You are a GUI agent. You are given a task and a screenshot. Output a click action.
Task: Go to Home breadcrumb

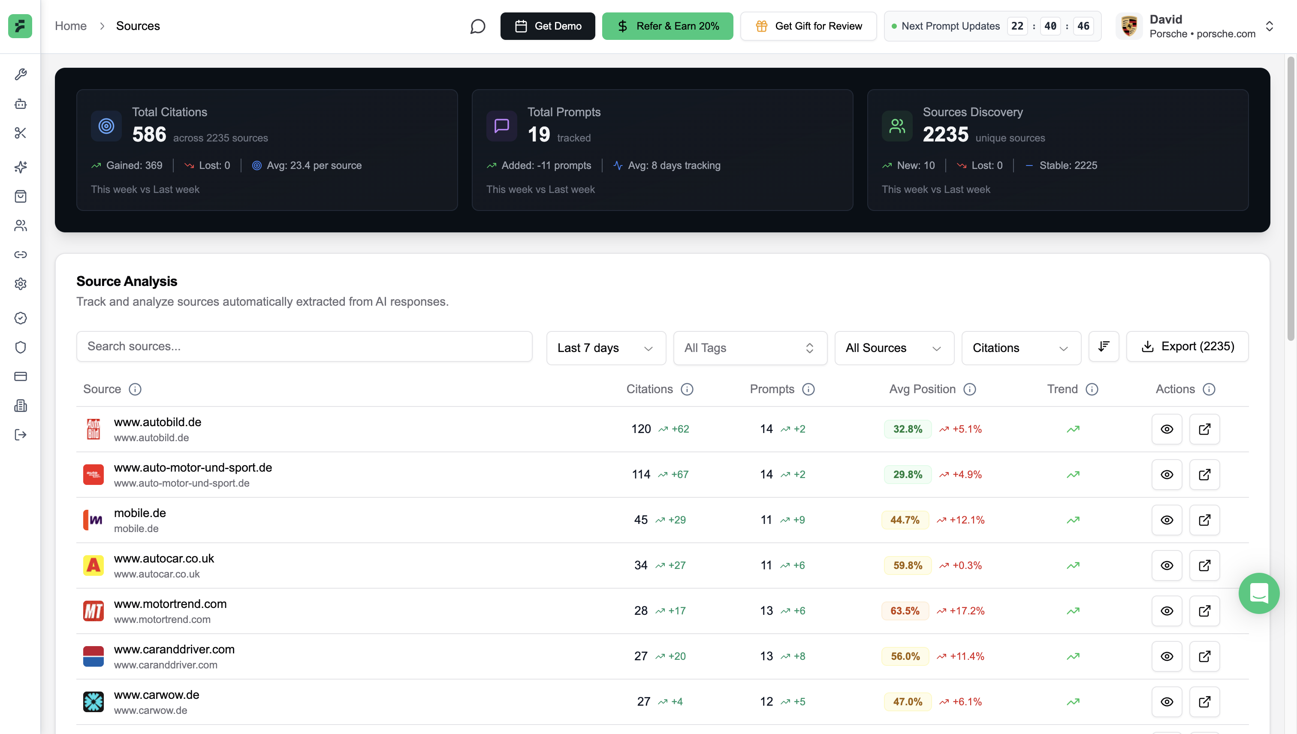coord(71,26)
